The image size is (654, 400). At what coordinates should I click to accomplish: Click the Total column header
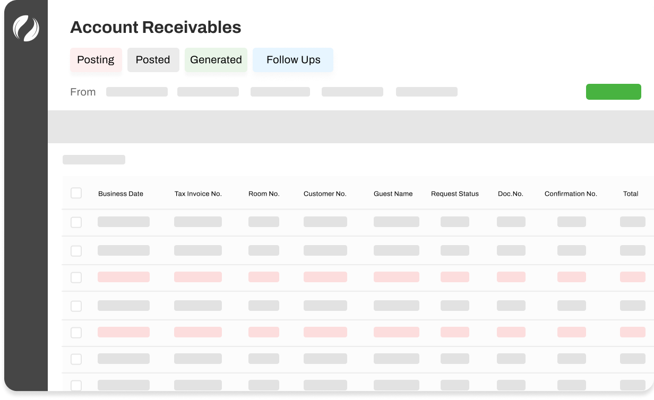pos(631,194)
